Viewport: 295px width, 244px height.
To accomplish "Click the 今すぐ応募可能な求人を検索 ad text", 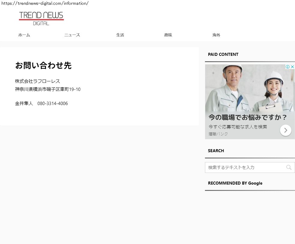I will coord(238,127).
